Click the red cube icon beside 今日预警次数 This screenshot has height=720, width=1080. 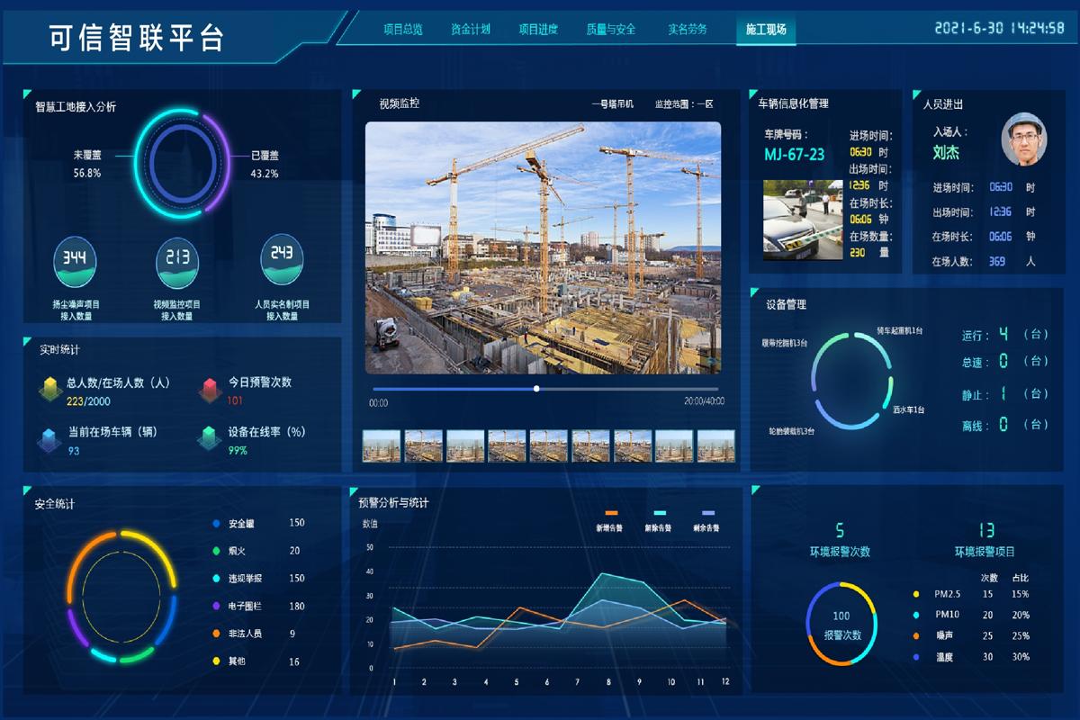tap(210, 389)
